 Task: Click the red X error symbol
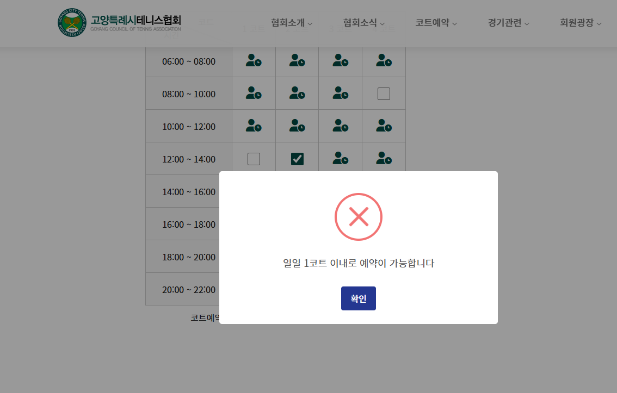(x=359, y=217)
